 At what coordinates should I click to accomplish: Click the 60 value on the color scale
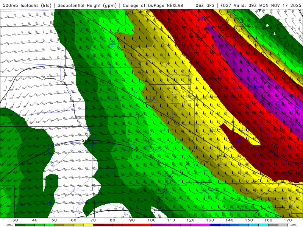tap(73, 220)
